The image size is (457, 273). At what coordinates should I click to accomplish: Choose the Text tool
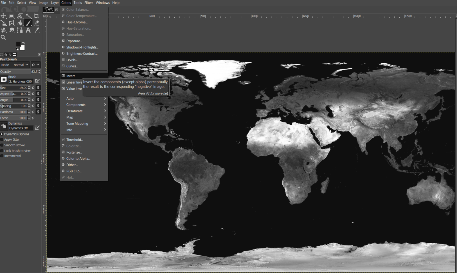[28, 30]
